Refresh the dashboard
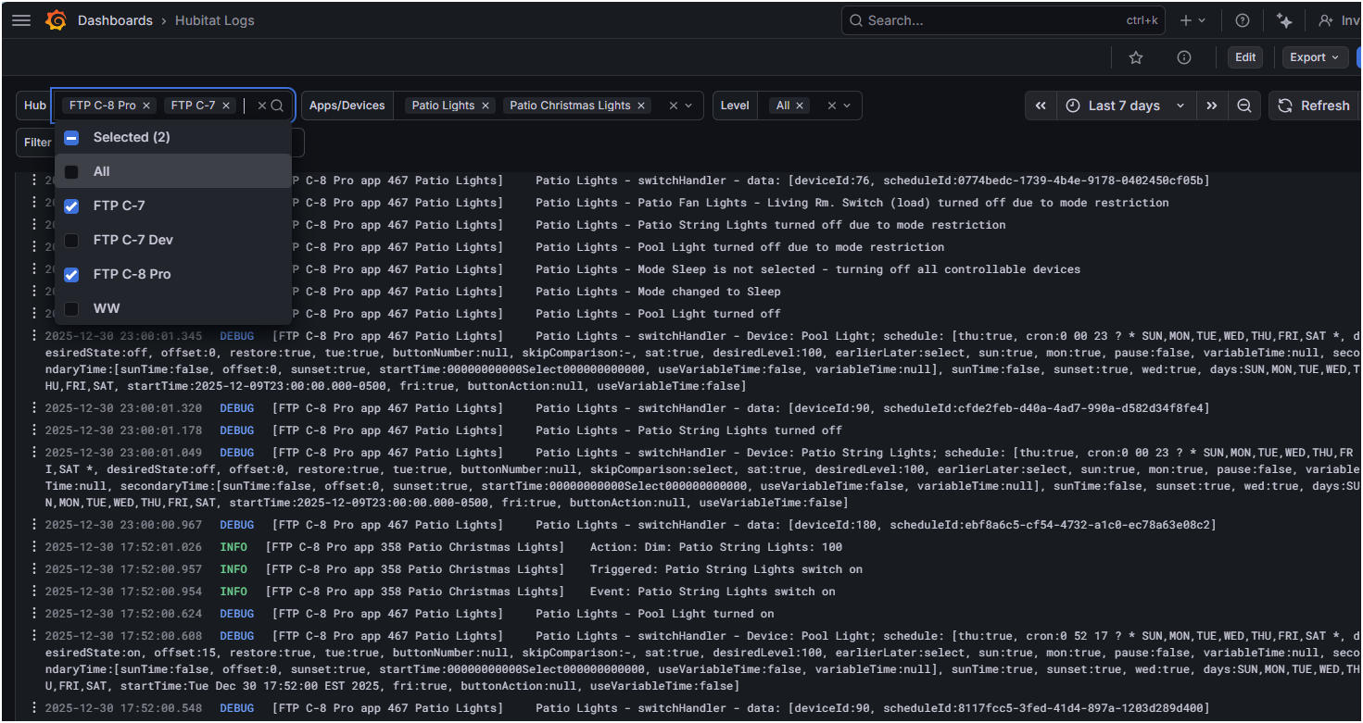The image size is (1363, 723). coord(1315,106)
